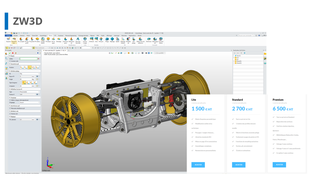Pick the Pli rabattu tool

[x=37, y=40]
